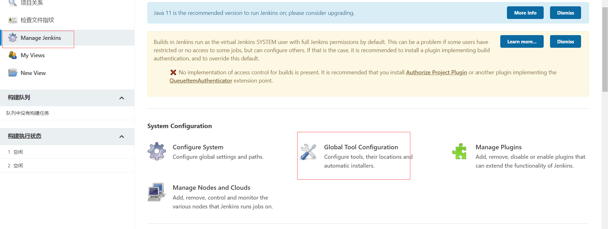Collapse the 构建队列 panel
The image size is (608, 229).
tap(122, 98)
